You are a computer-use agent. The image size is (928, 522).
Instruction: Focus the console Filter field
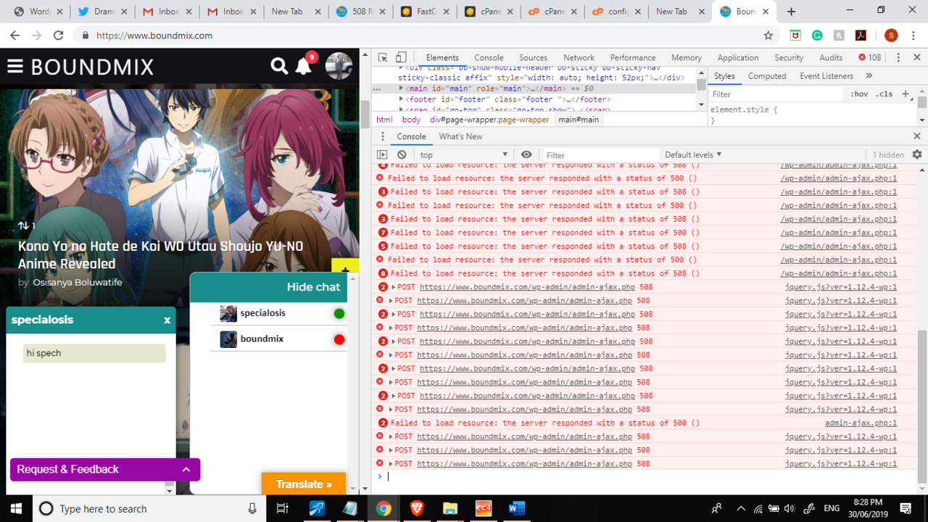(x=600, y=154)
